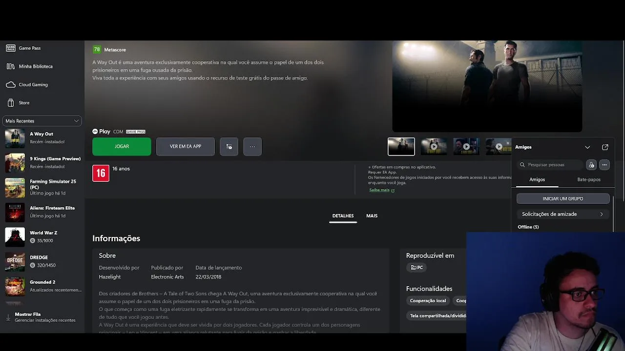Open the manage game queue icon button
The height and width of the screenshot is (351, 625).
pyautogui.click(x=229, y=146)
